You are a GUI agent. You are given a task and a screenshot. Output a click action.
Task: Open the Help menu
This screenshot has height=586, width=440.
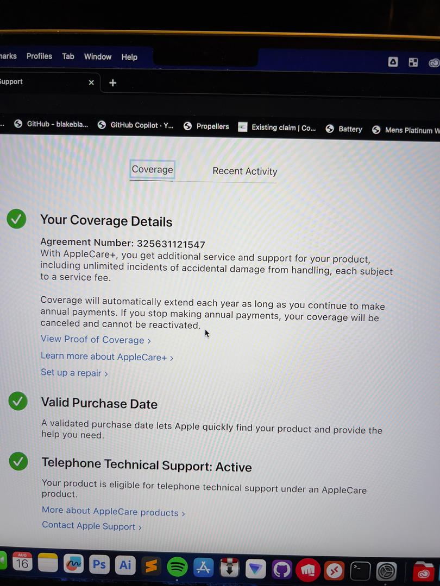click(x=129, y=57)
